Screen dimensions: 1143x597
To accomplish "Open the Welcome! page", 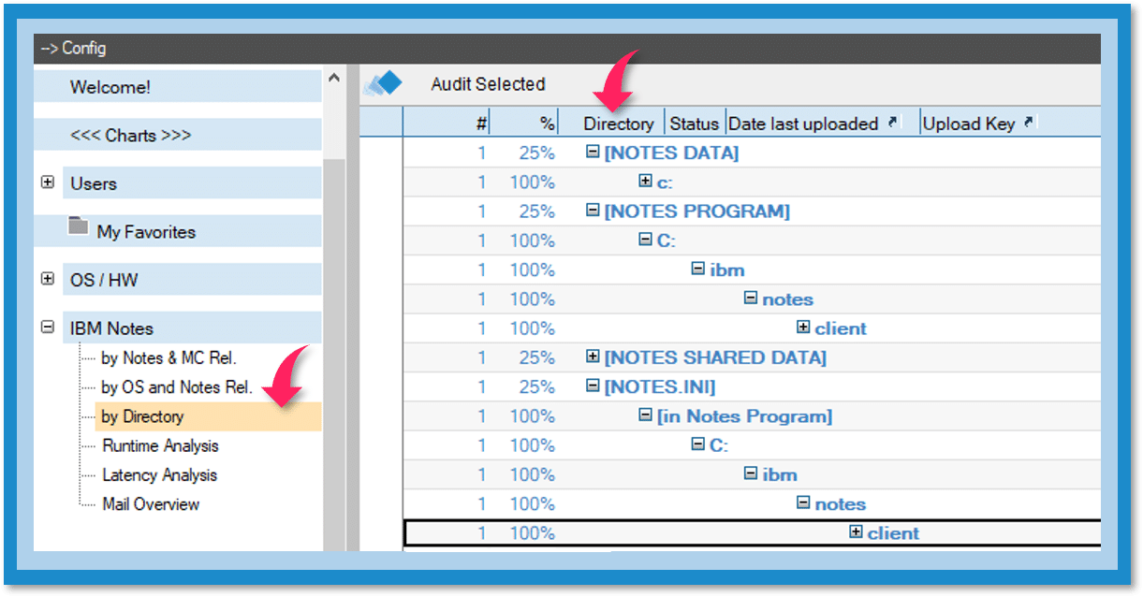I will (110, 87).
